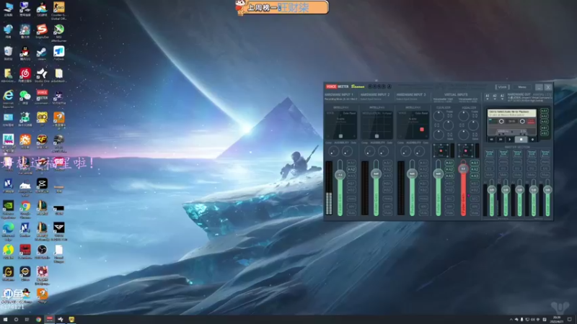Click Hardware Input 1 fader knob
The image size is (577, 324).
[x=340, y=175]
